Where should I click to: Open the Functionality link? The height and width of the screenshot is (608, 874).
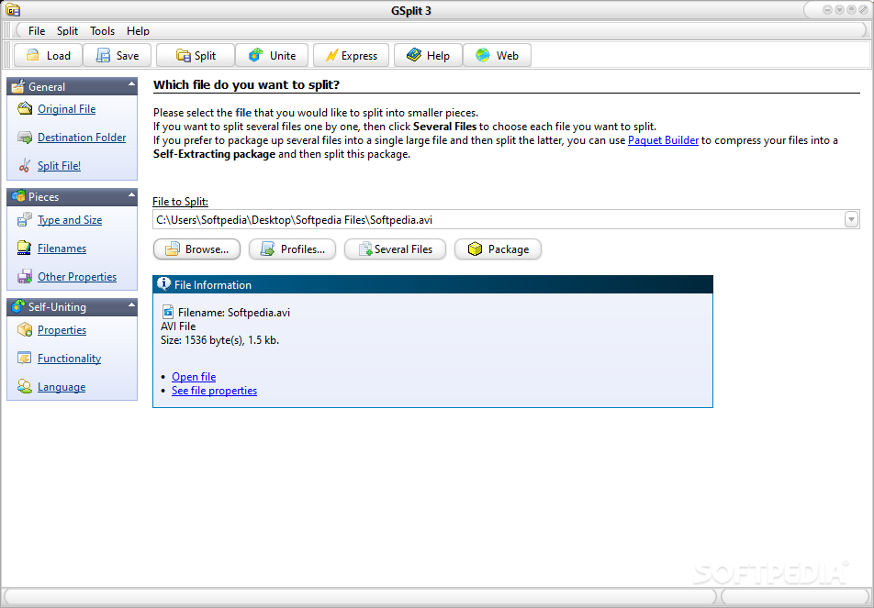(x=69, y=359)
